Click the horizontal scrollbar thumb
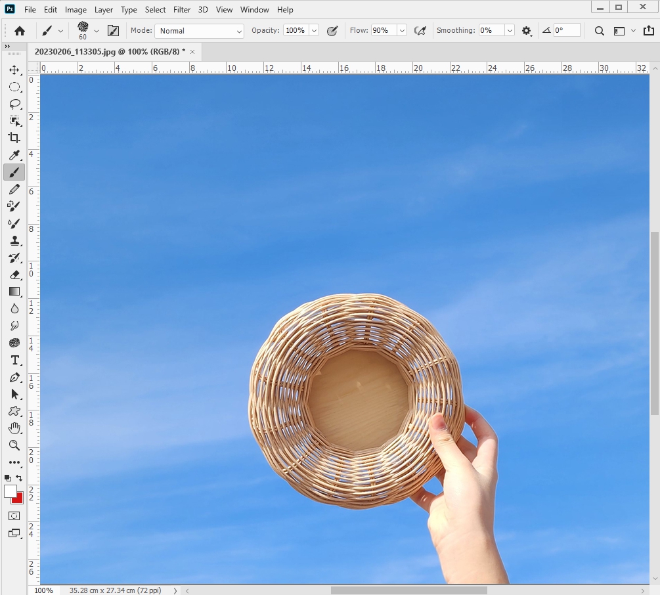 [x=408, y=591]
